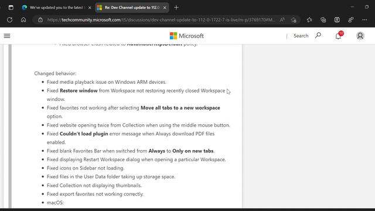375x211 pixels.
Task: Click "Fixed Collection not displaying thumbnails" line
Action: (x=94, y=185)
